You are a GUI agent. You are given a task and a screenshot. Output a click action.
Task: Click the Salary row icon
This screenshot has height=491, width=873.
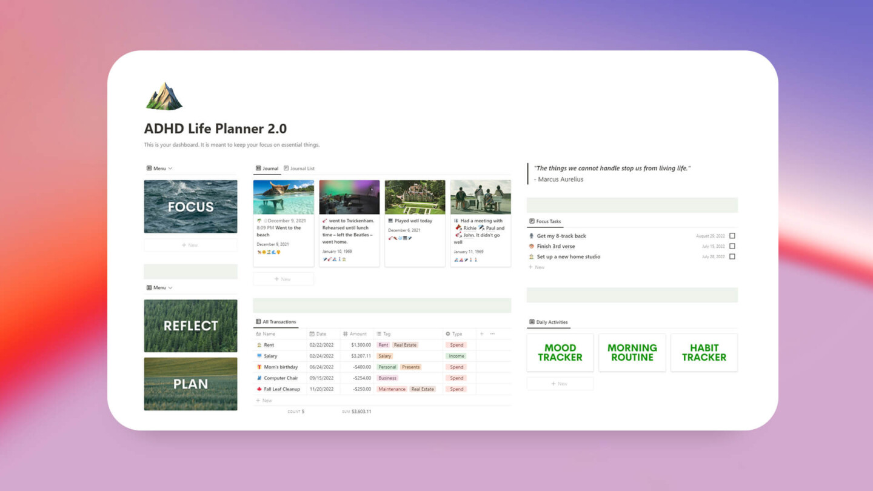[259, 356]
